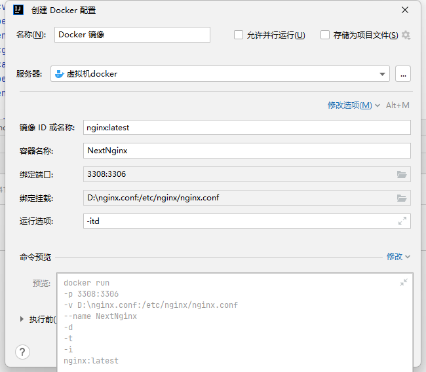Image resolution: width=426 pixels, height=372 pixels.
Task: Check the 存储为项目文件 checkbox
Action: 325,35
